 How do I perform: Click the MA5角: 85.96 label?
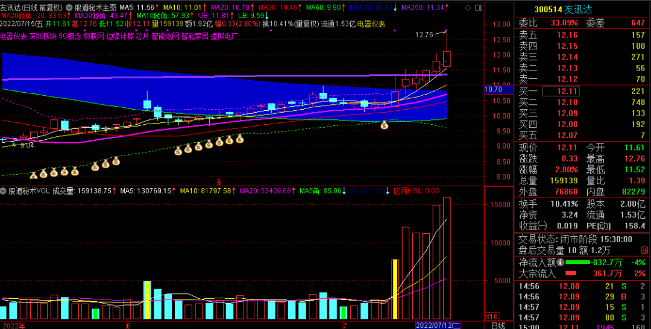pyautogui.click(x=319, y=191)
